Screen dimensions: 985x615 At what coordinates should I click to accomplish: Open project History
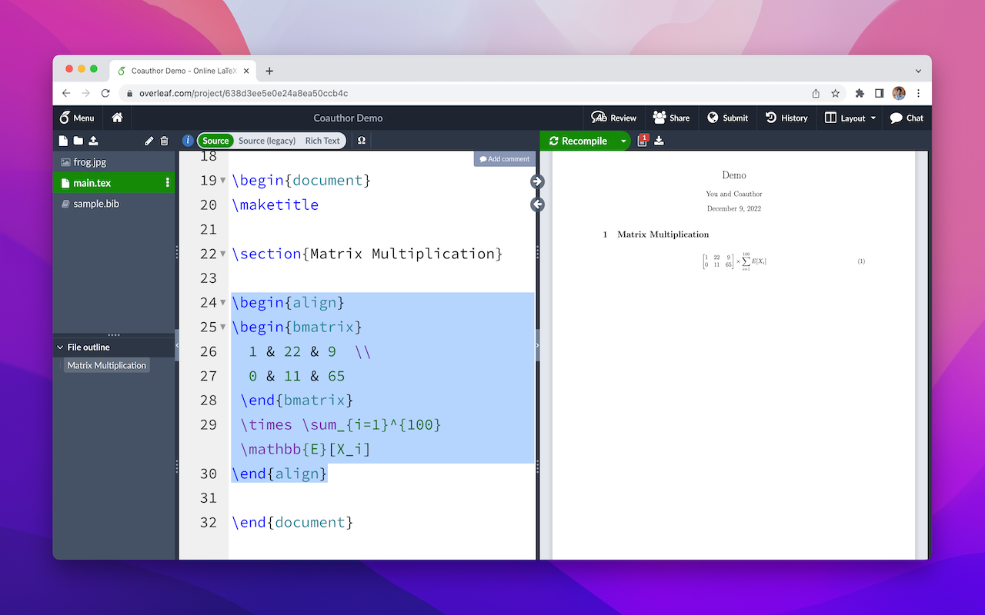coord(786,118)
